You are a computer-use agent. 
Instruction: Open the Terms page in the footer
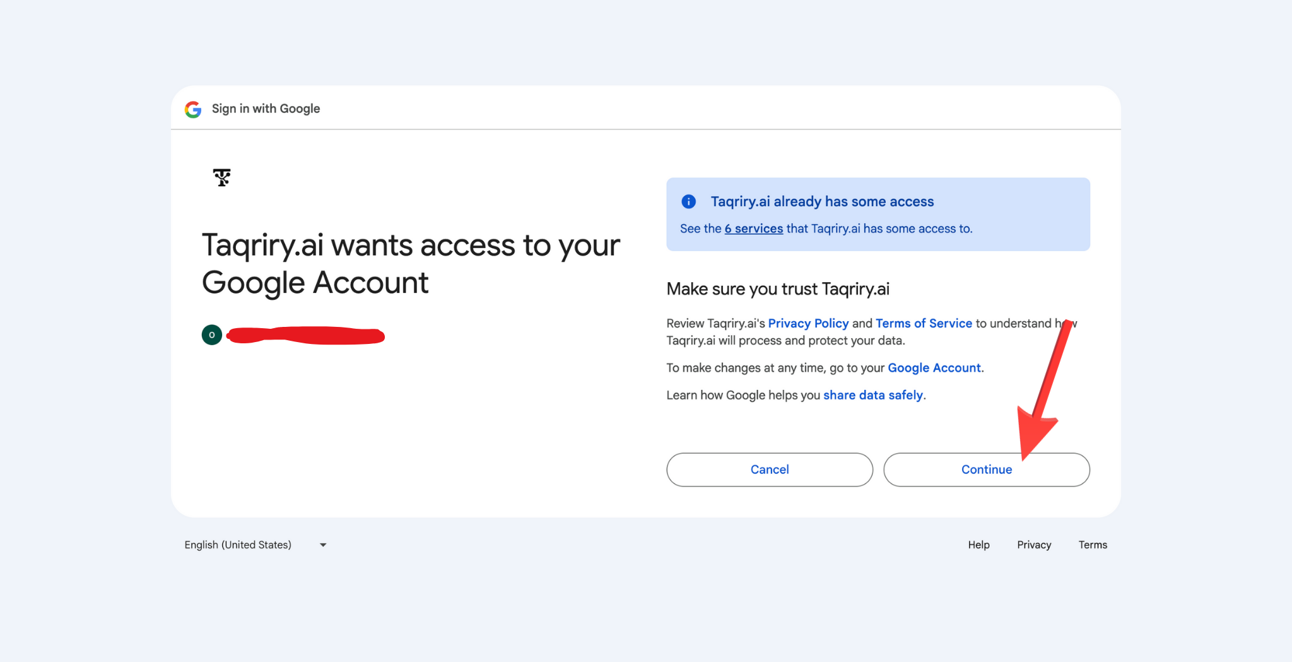tap(1093, 544)
